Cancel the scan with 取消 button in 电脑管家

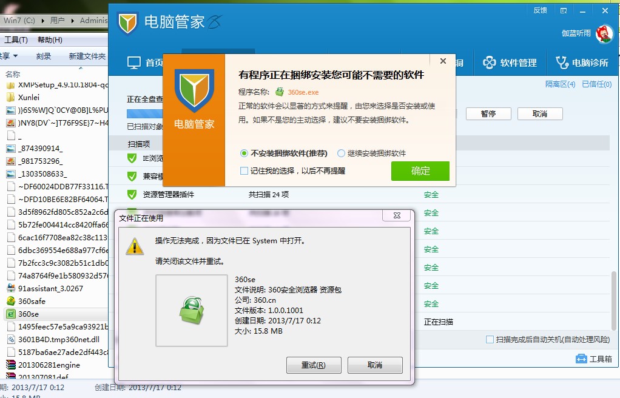tap(540, 114)
